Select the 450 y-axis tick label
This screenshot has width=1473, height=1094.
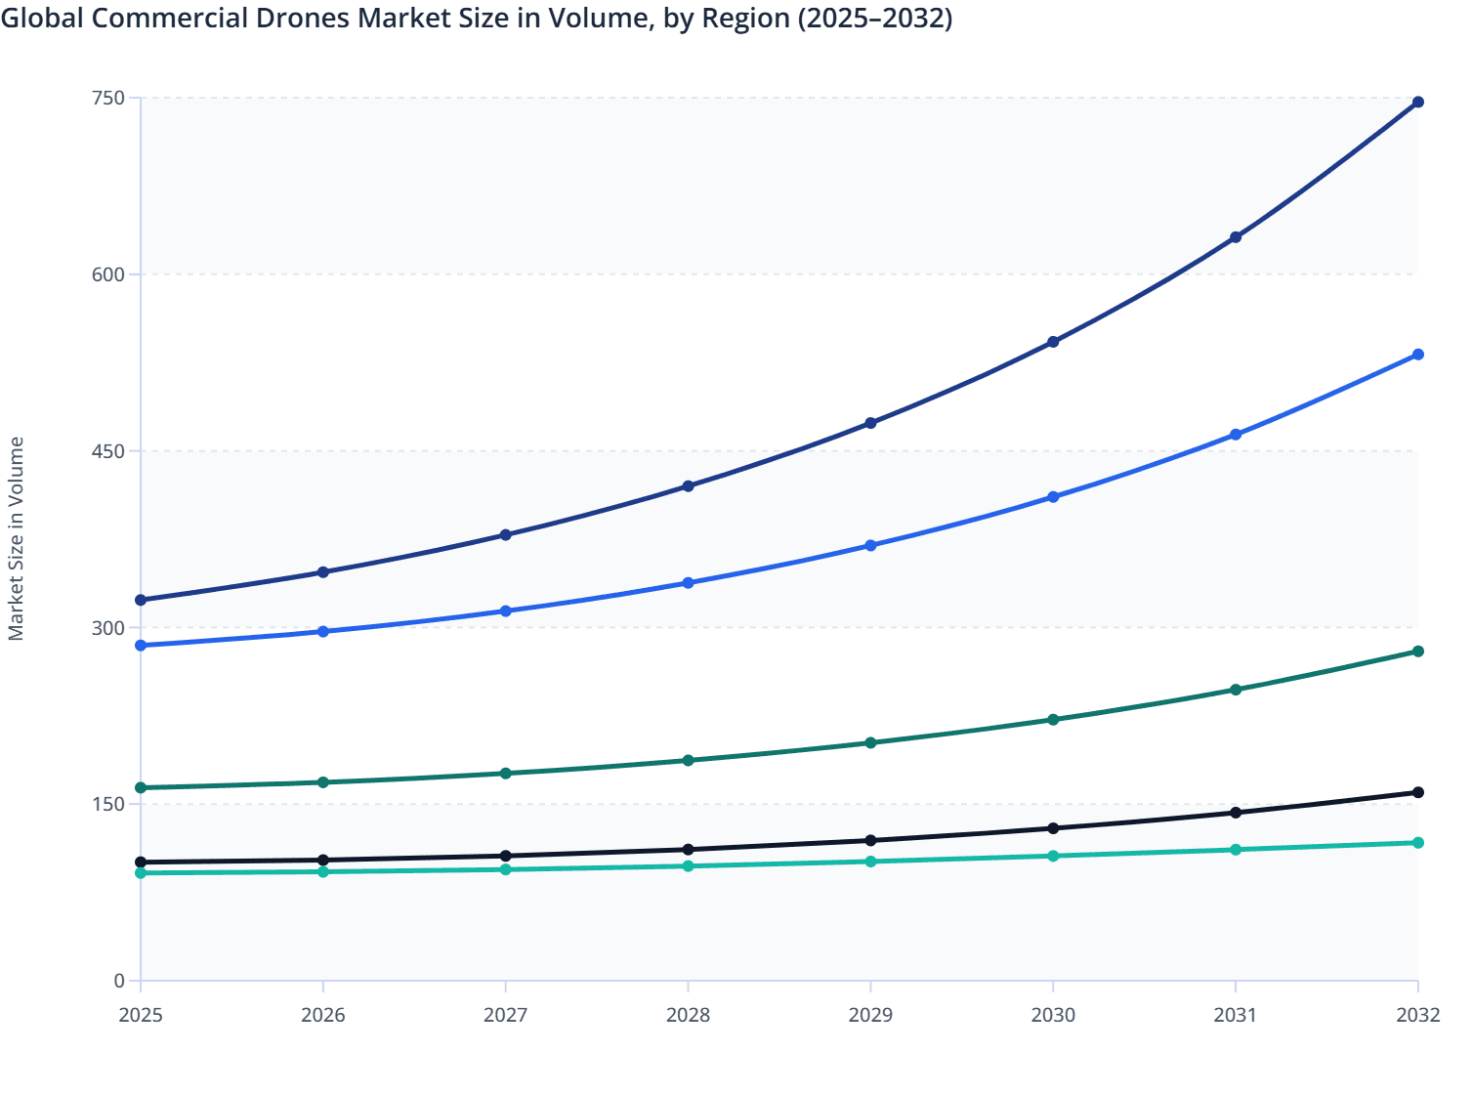[x=110, y=450]
